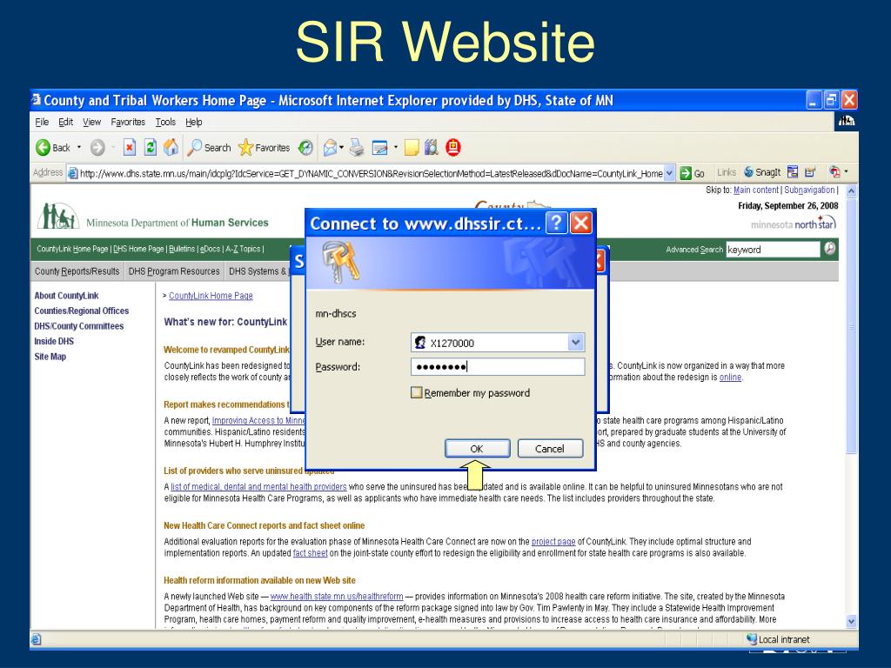Click the Back arrow in IE toolbar

[44, 148]
